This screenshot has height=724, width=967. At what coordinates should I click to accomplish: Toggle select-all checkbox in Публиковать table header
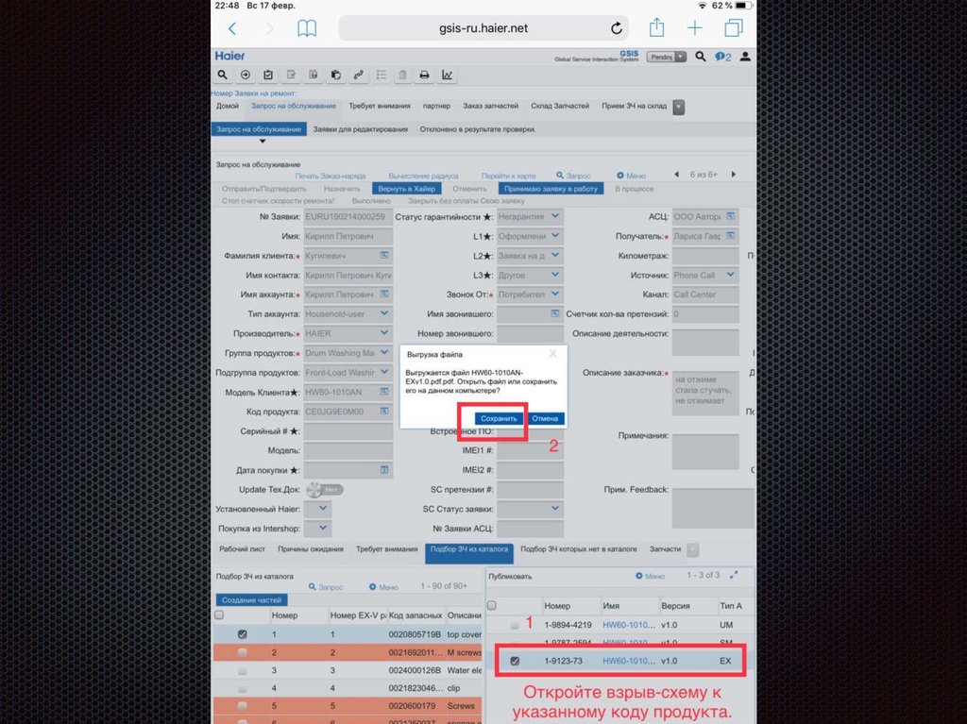[491, 606]
